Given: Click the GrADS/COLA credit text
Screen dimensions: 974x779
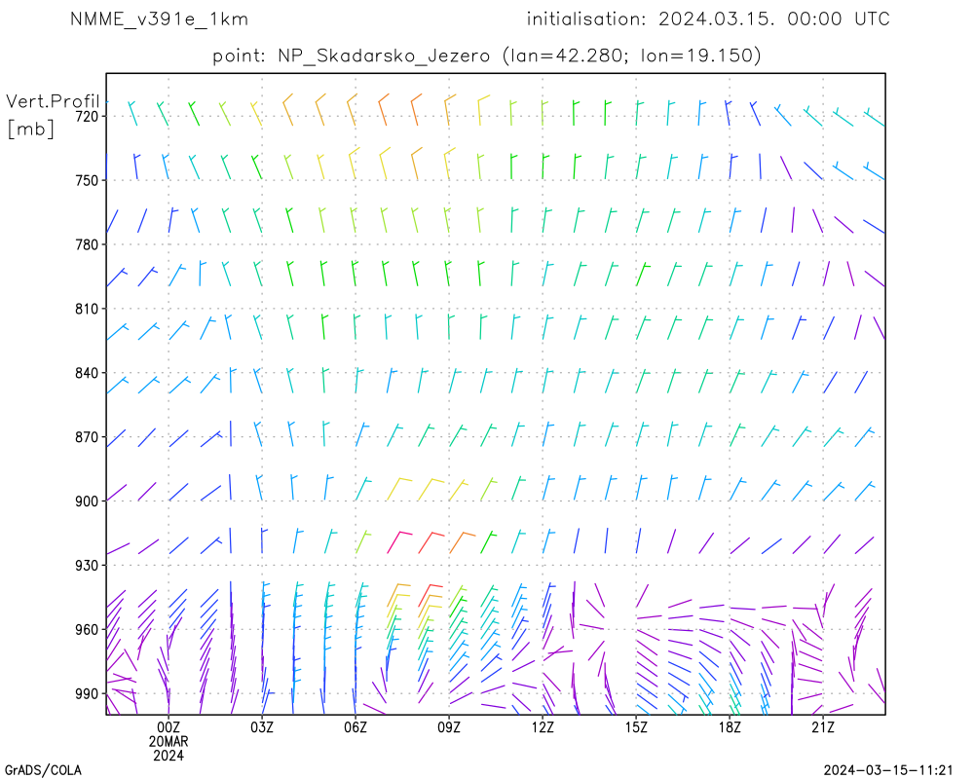Looking at the screenshot, I should point(43,771).
